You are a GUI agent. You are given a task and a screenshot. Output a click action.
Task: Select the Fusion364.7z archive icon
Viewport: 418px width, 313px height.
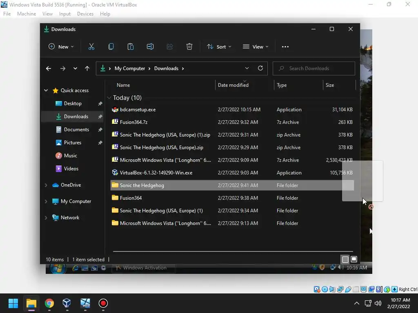[x=115, y=122]
